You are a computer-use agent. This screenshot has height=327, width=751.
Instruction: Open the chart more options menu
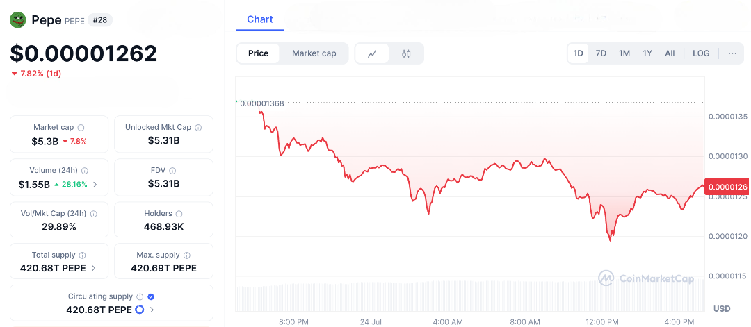pyautogui.click(x=732, y=53)
